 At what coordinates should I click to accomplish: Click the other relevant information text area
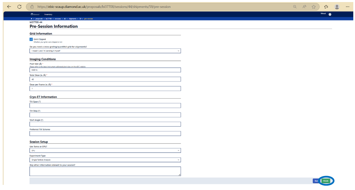[105, 172]
